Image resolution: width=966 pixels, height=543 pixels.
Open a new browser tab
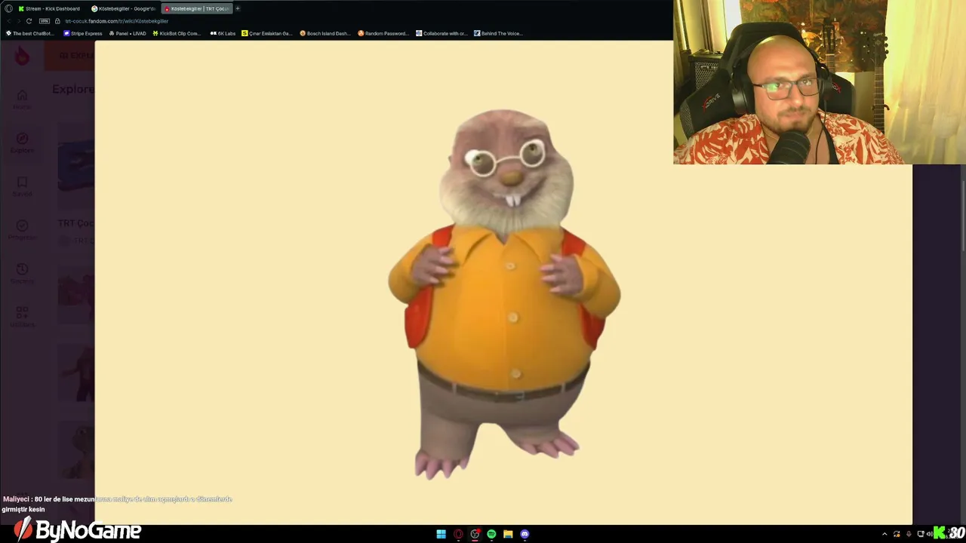[x=238, y=8]
